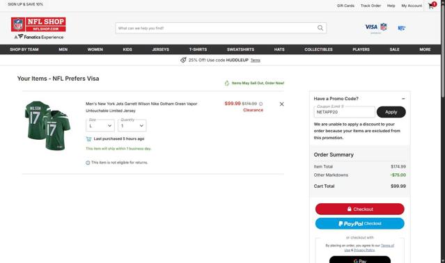Screen dimensions: 445x263
Task: Collapse the Have a Promo Code section
Action: tap(403, 99)
